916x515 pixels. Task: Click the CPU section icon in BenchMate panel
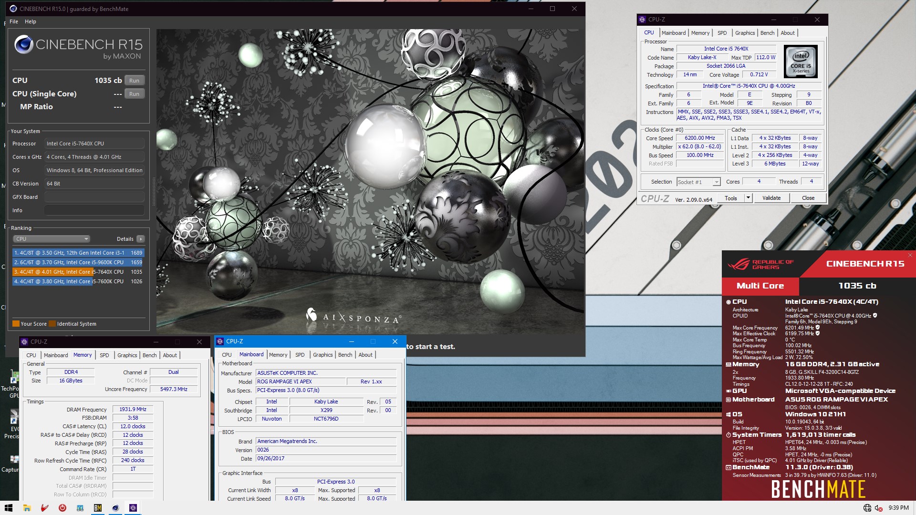coord(729,302)
